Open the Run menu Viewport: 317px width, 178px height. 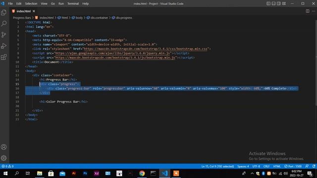[61, 3]
